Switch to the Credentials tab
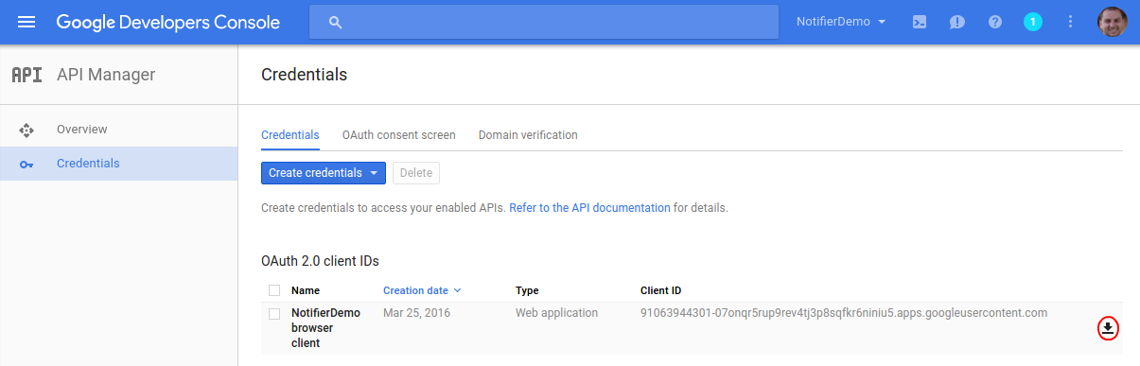This screenshot has width=1140, height=366. click(290, 135)
